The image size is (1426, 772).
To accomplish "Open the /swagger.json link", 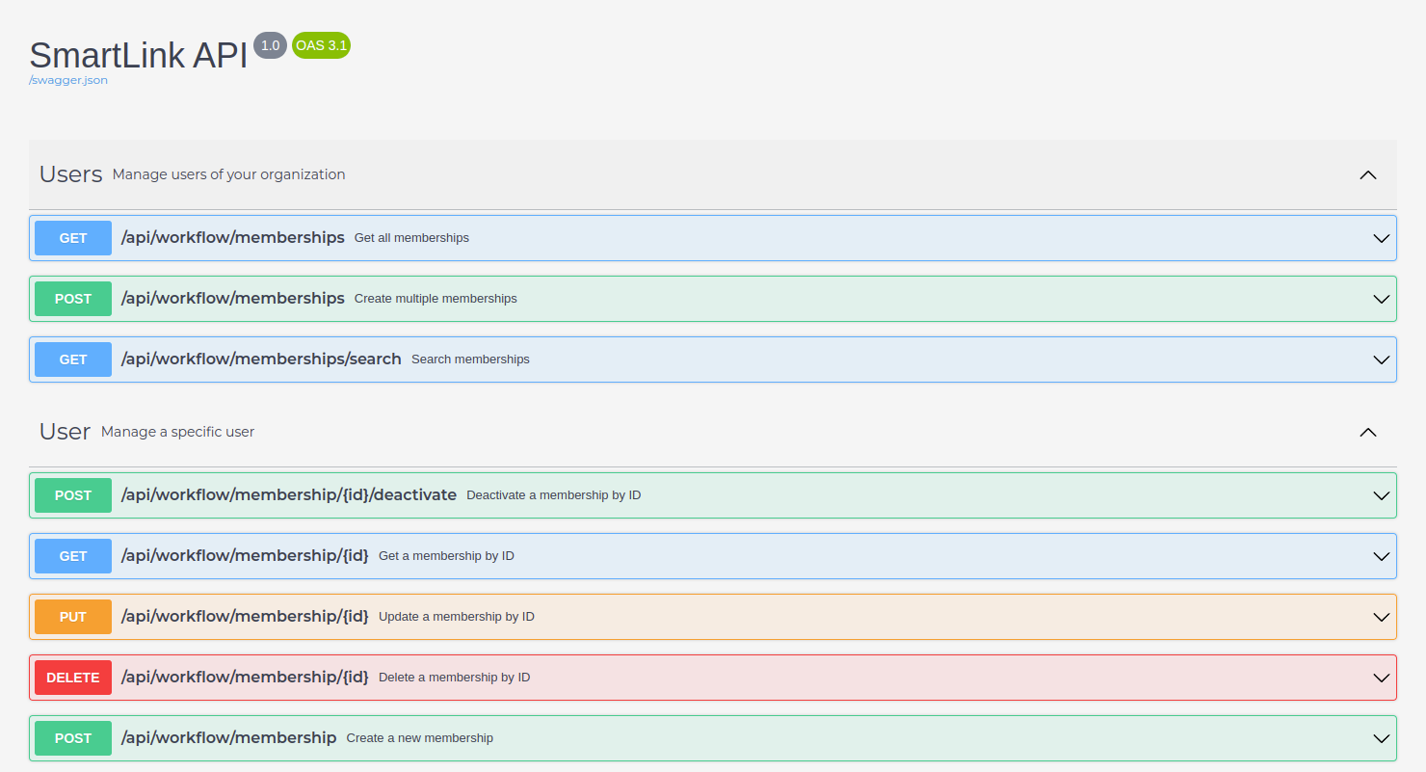I will (x=68, y=80).
